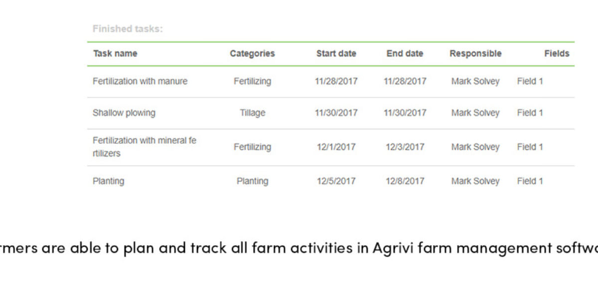The image size is (598, 281).
Task: Click the Finished tasks heading
Action: coord(128,29)
